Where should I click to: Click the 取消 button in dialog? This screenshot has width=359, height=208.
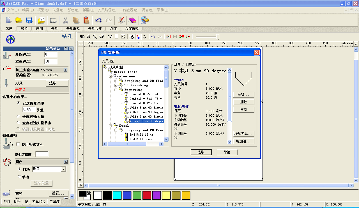tap(227, 152)
